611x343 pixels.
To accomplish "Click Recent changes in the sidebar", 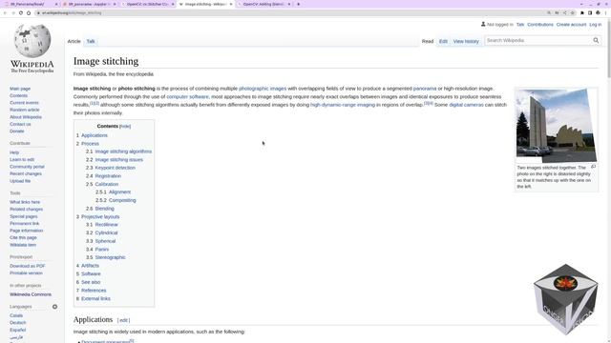I will pyautogui.click(x=26, y=173).
